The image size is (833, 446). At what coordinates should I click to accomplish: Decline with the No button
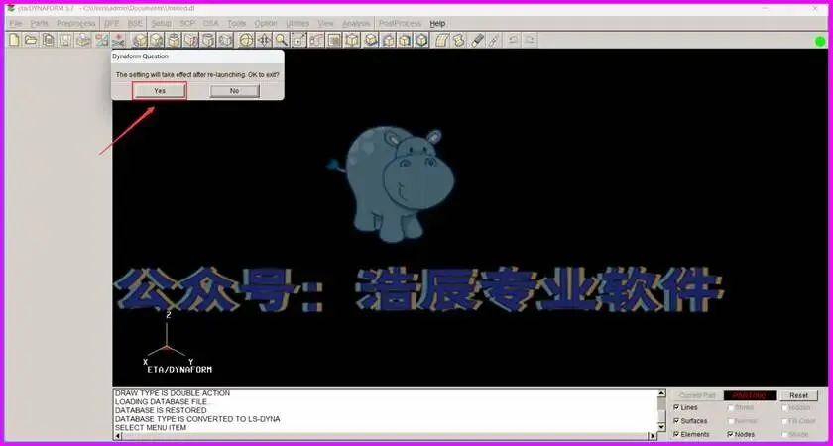click(x=234, y=91)
